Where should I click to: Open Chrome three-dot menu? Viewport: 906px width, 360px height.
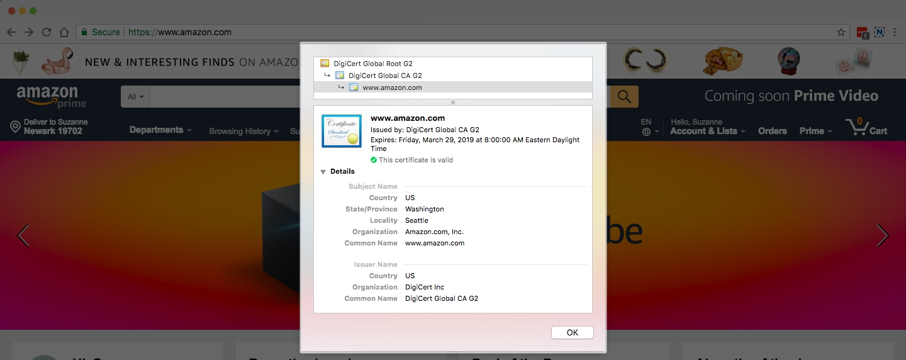pyautogui.click(x=895, y=32)
